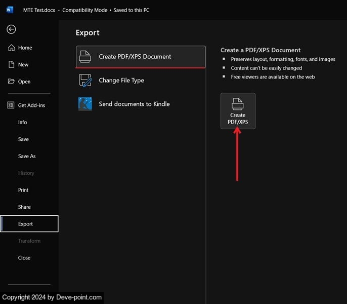Click the MTE Test.docx title text
Screen dimensions: 347x304
pyautogui.click(x=39, y=10)
